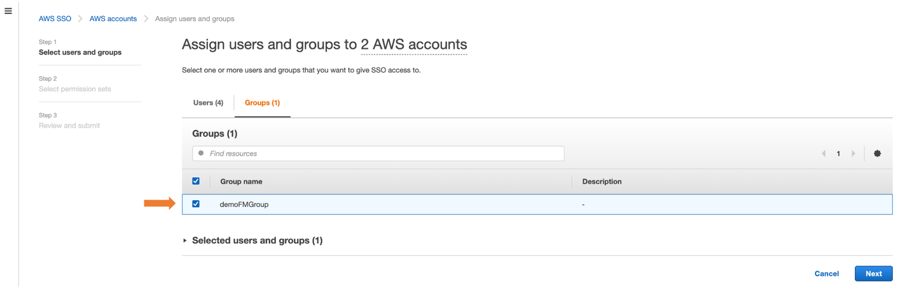Open table preferences gear icon

click(x=877, y=154)
